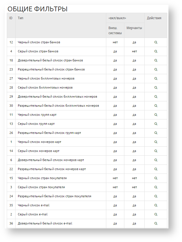This screenshot has height=242, width=182.
Task: Click magnifier for Доверительный белый список e-mail
Action: click(156, 224)
